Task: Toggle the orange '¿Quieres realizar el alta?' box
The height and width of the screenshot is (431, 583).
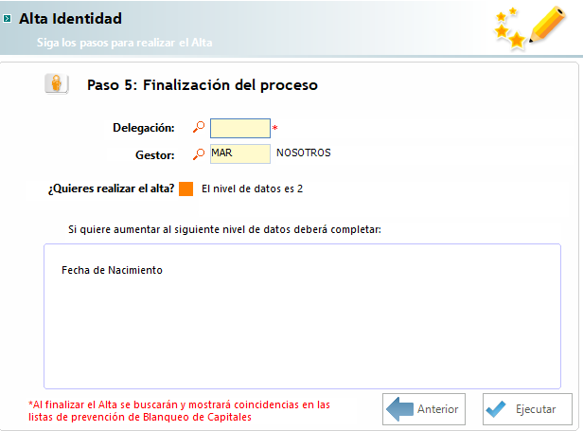Action: pos(185,189)
